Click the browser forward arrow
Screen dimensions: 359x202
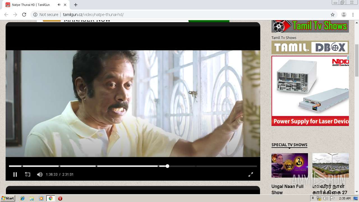(x=15, y=15)
